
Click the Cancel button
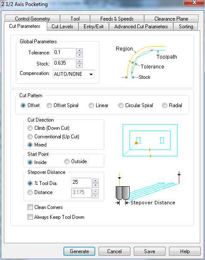(x=115, y=251)
